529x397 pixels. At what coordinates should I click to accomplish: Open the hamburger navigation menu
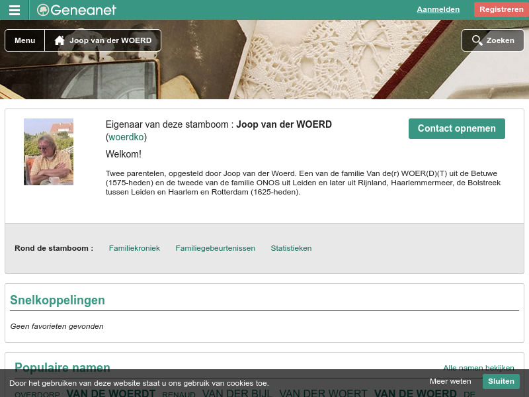point(14,9)
